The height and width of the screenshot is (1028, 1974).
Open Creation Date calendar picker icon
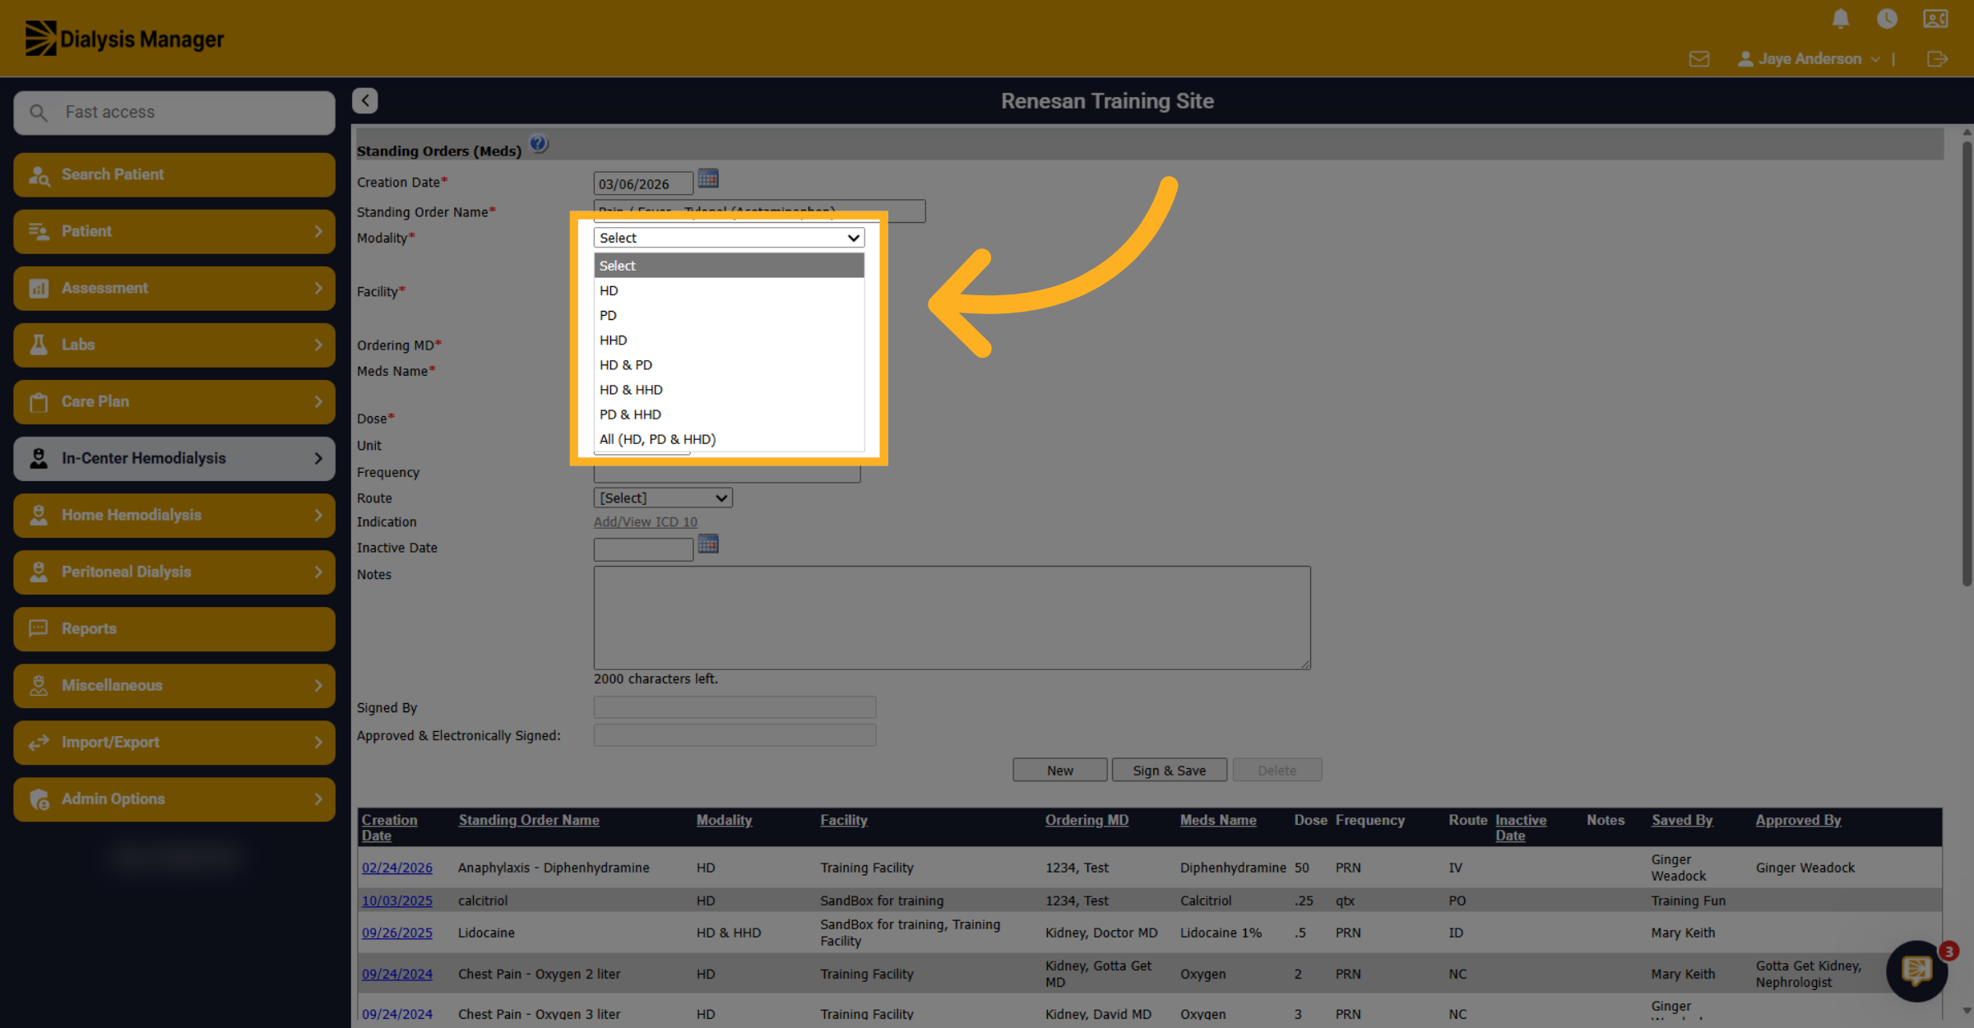pos(708,178)
